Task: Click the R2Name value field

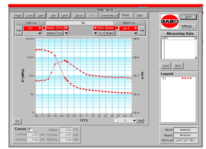Action: click(66, 139)
